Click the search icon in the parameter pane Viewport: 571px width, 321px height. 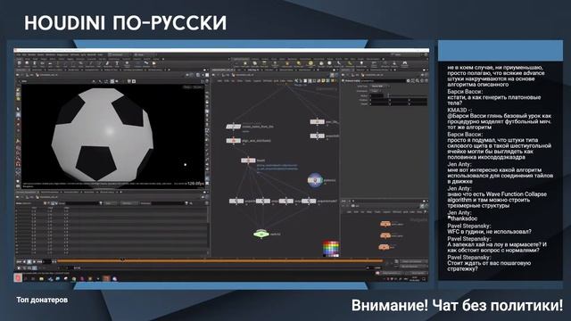[x=417, y=81]
